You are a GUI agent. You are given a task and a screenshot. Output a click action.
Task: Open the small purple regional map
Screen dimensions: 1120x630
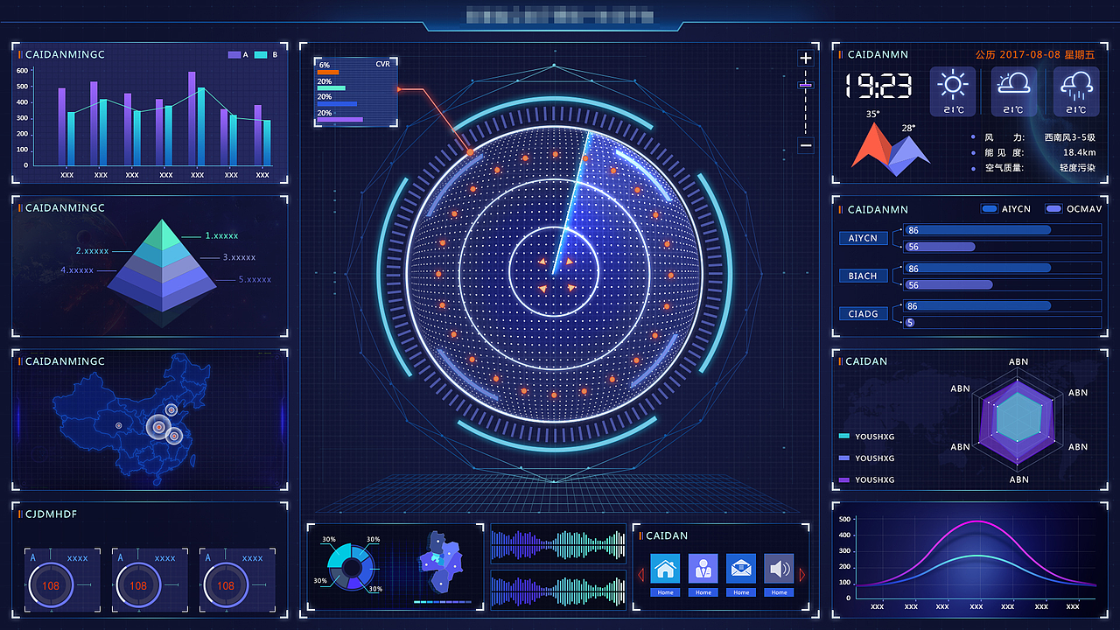pos(440,561)
